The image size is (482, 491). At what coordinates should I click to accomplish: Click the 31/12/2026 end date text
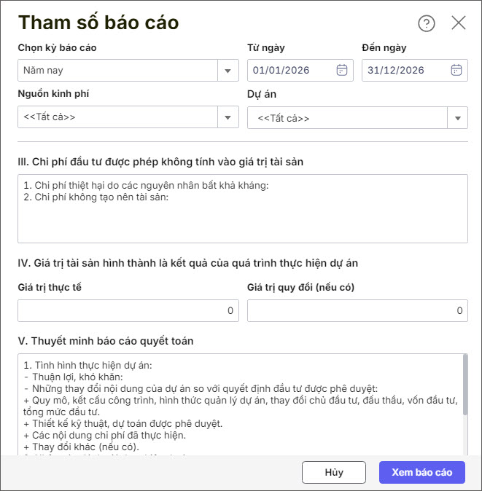click(x=396, y=71)
